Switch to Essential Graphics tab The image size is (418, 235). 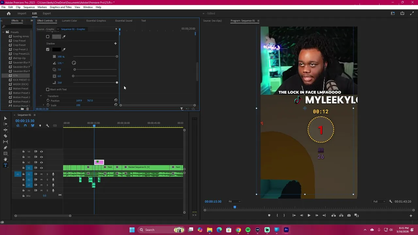click(96, 21)
